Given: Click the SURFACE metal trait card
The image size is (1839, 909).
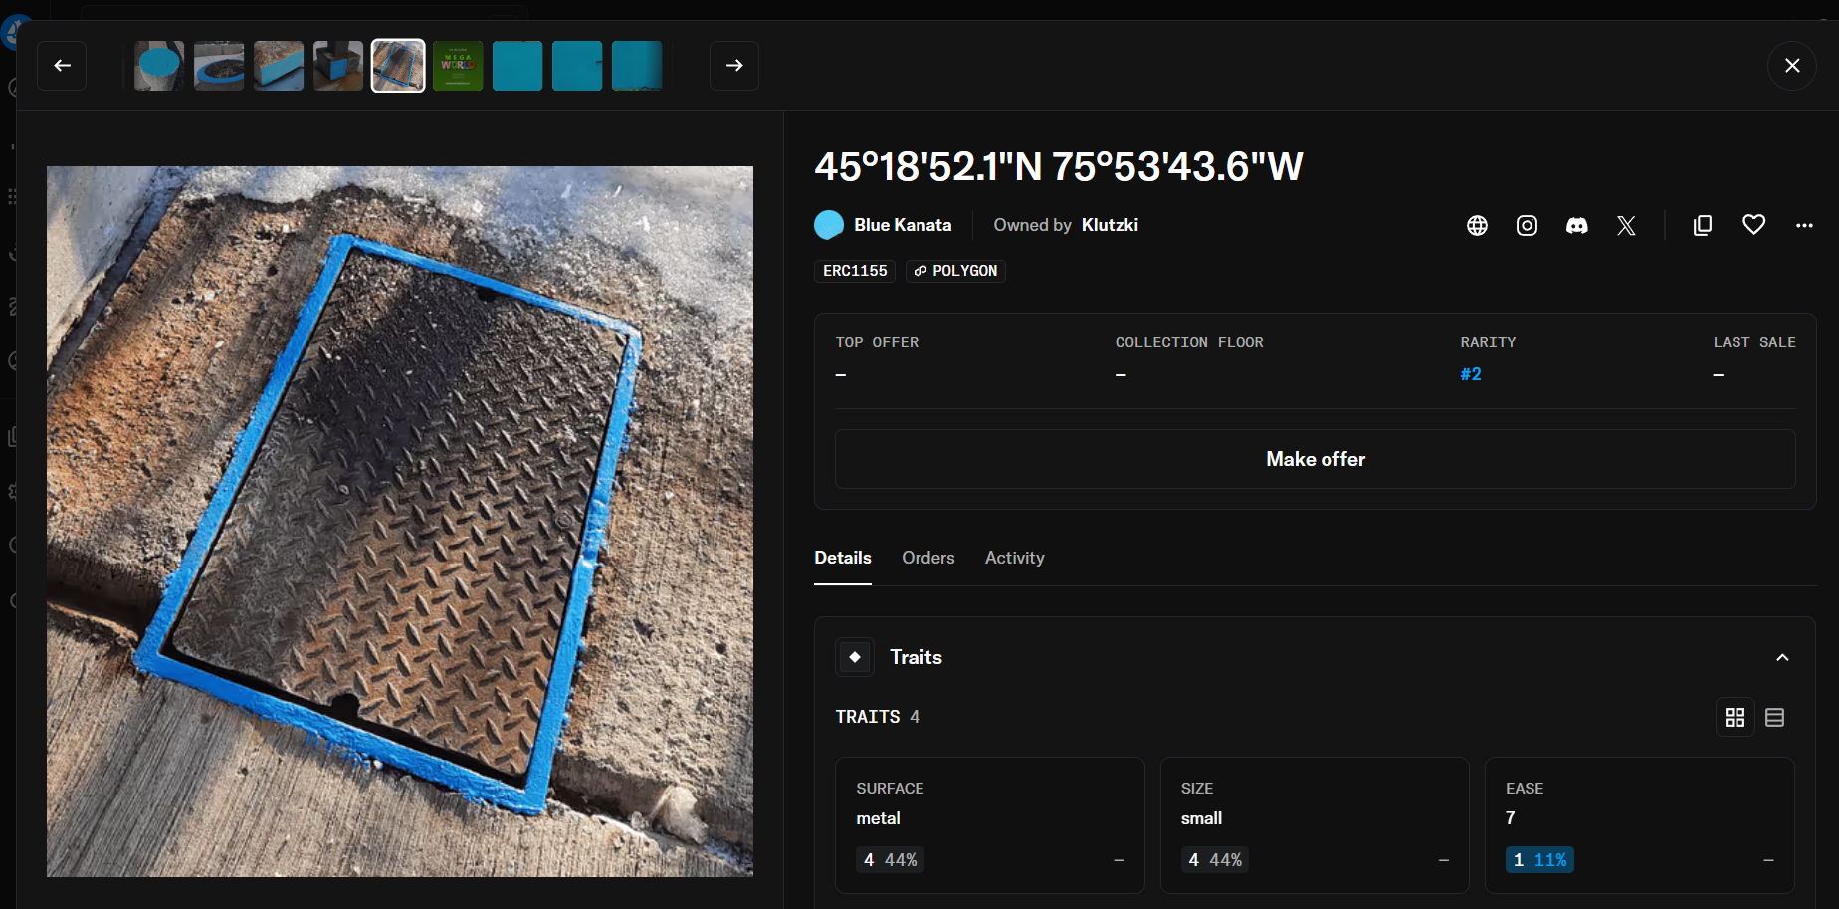Looking at the screenshot, I should coord(990,825).
